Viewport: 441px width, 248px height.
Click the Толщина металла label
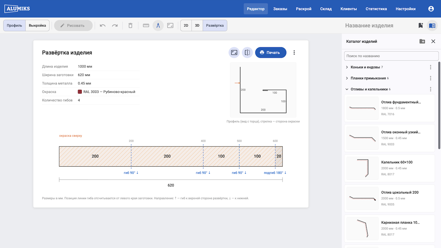tap(57, 83)
